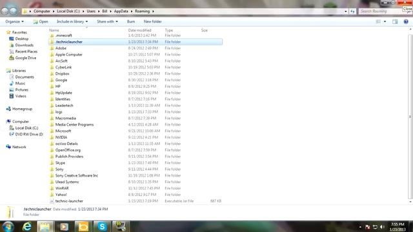The width and height of the screenshot is (413, 232).
Task: Select Users in the address breadcrumb
Action: coord(91,12)
